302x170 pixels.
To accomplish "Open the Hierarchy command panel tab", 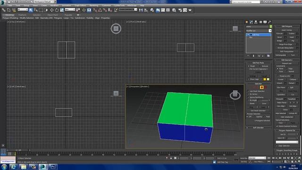I will [256, 22].
